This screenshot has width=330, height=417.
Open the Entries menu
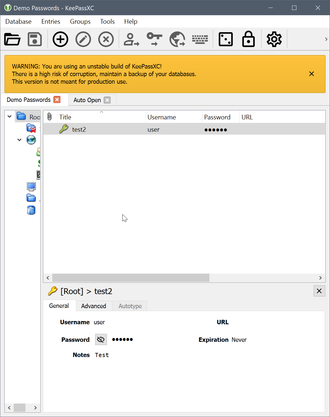pyautogui.click(x=51, y=21)
